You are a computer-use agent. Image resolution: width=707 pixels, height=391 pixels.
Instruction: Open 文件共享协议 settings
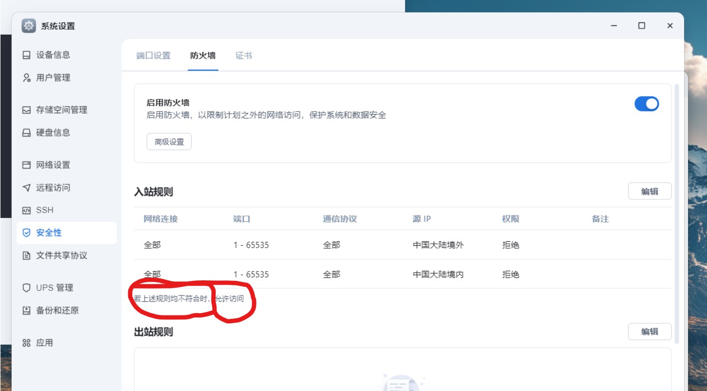(66, 255)
